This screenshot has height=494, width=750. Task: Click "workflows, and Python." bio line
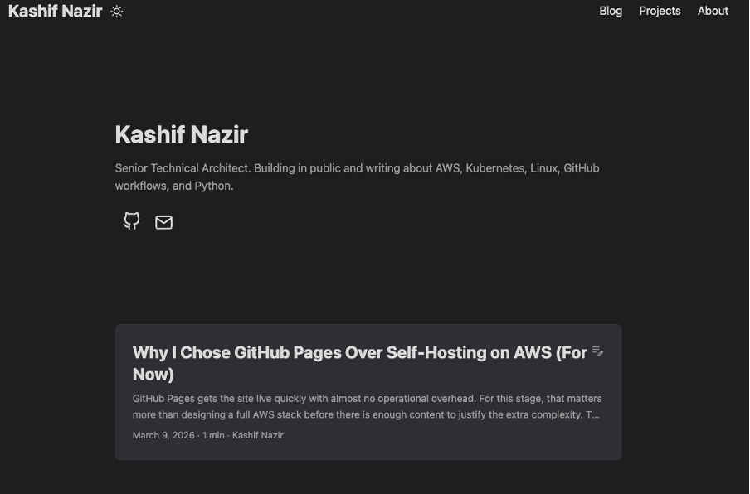(x=174, y=186)
